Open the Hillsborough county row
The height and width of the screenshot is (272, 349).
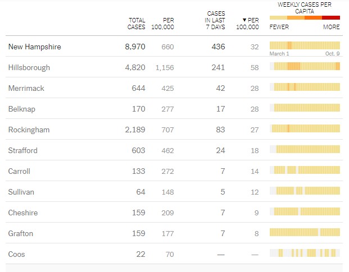tap(29, 68)
